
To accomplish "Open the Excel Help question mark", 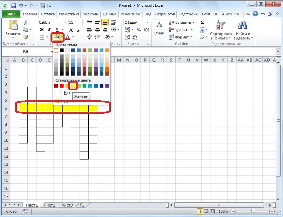I will tap(255, 14).
